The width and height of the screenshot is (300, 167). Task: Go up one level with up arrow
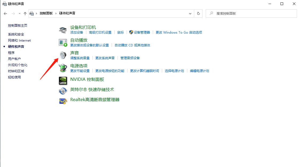25,14
